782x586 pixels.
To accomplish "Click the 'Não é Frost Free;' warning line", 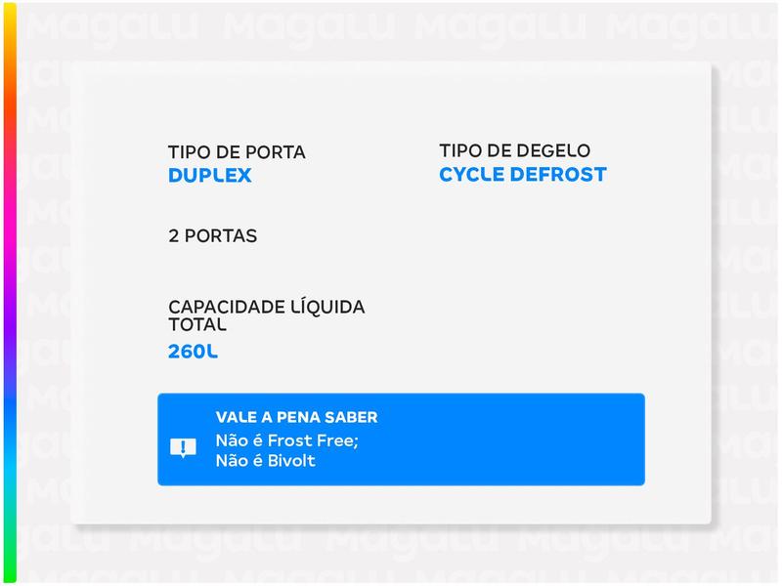I will point(287,440).
